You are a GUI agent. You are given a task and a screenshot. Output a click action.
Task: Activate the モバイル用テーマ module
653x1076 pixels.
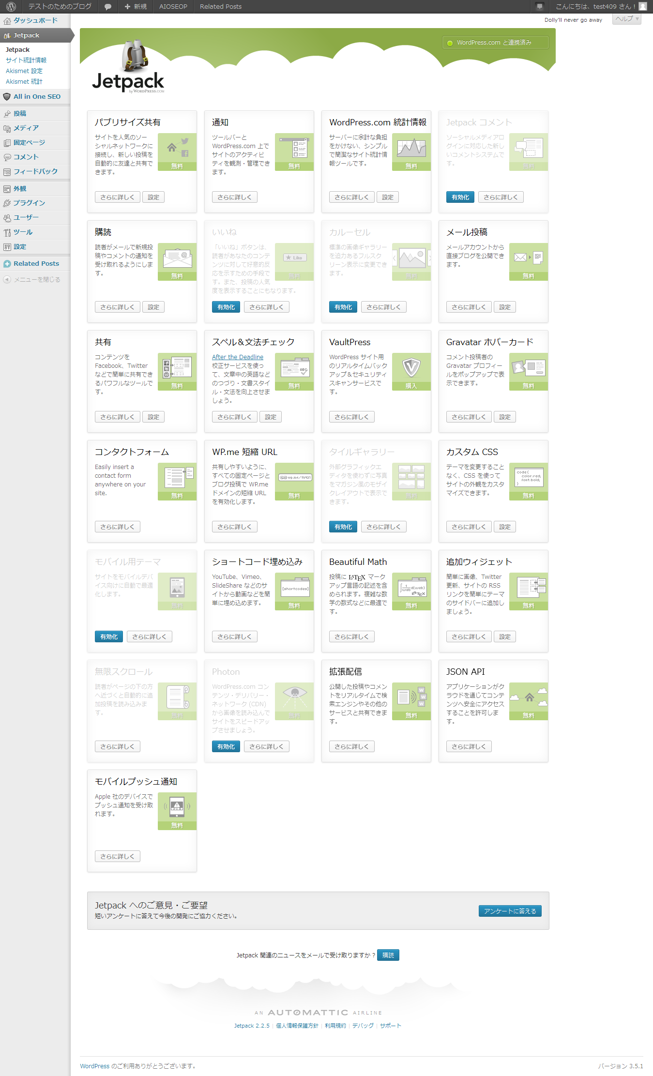(x=109, y=637)
